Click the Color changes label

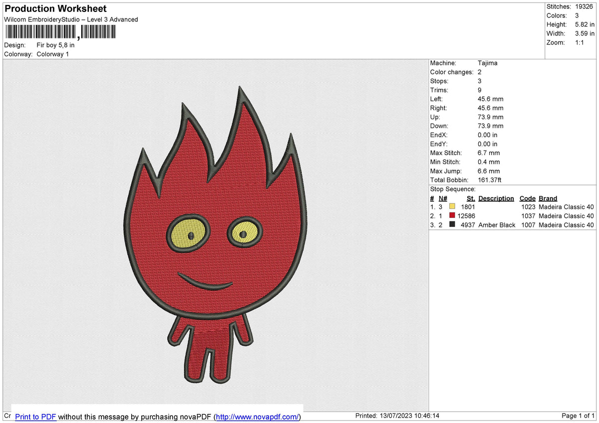pyautogui.click(x=452, y=72)
